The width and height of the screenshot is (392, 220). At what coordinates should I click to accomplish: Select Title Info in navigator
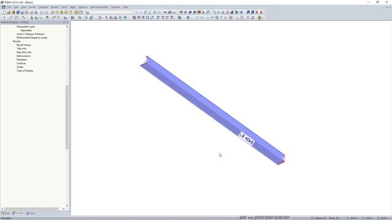21,49
